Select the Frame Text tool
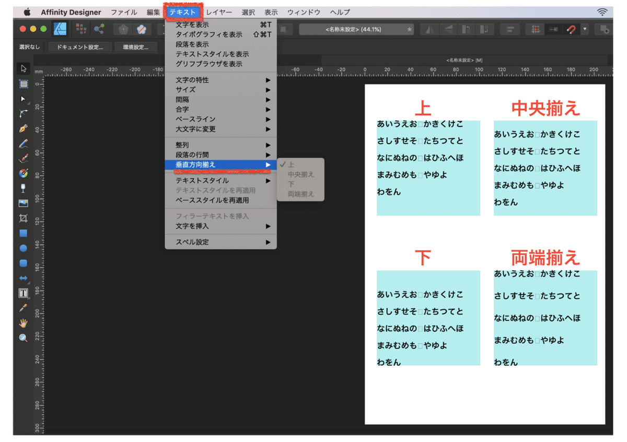The image size is (627, 442). coord(24,293)
